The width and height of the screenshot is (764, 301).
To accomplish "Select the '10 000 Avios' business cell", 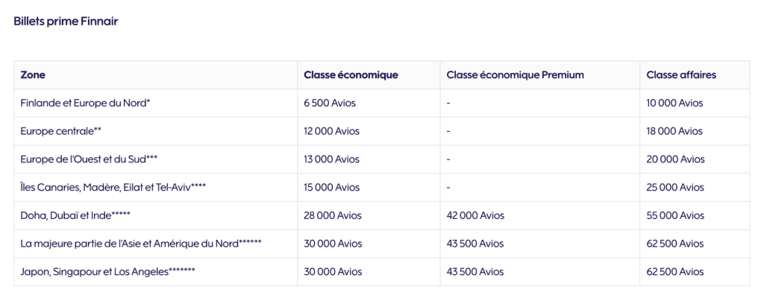I will 674,104.
